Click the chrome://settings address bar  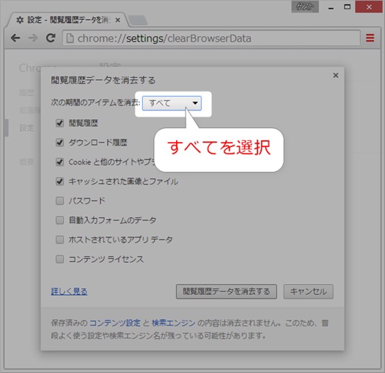click(211, 38)
